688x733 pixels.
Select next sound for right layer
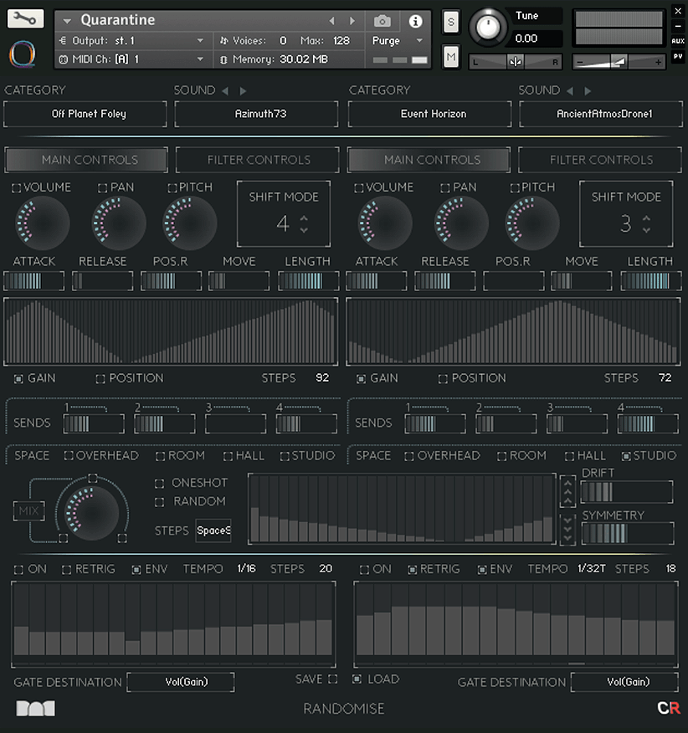[x=588, y=90]
